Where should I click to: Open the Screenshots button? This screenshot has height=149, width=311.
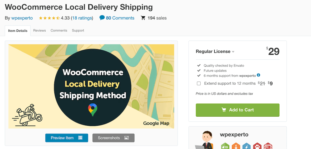(x=114, y=138)
